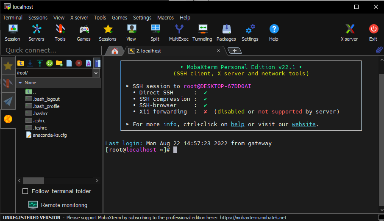Select the .cshrc file
384x221 pixels.
click(36, 121)
